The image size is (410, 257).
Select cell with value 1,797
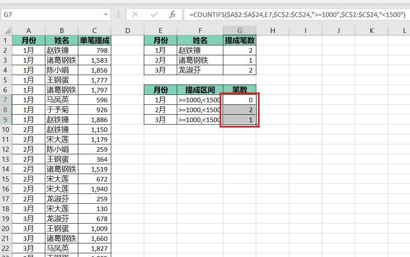point(95,90)
